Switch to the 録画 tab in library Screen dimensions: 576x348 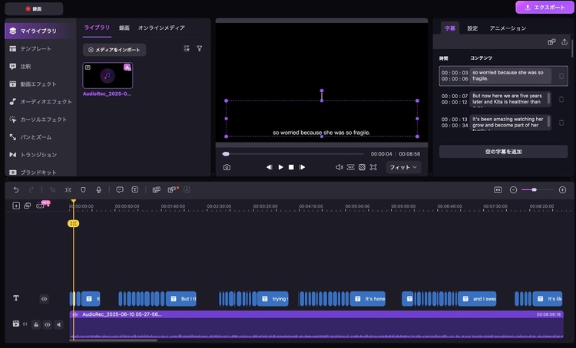click(x=124, y=28)
